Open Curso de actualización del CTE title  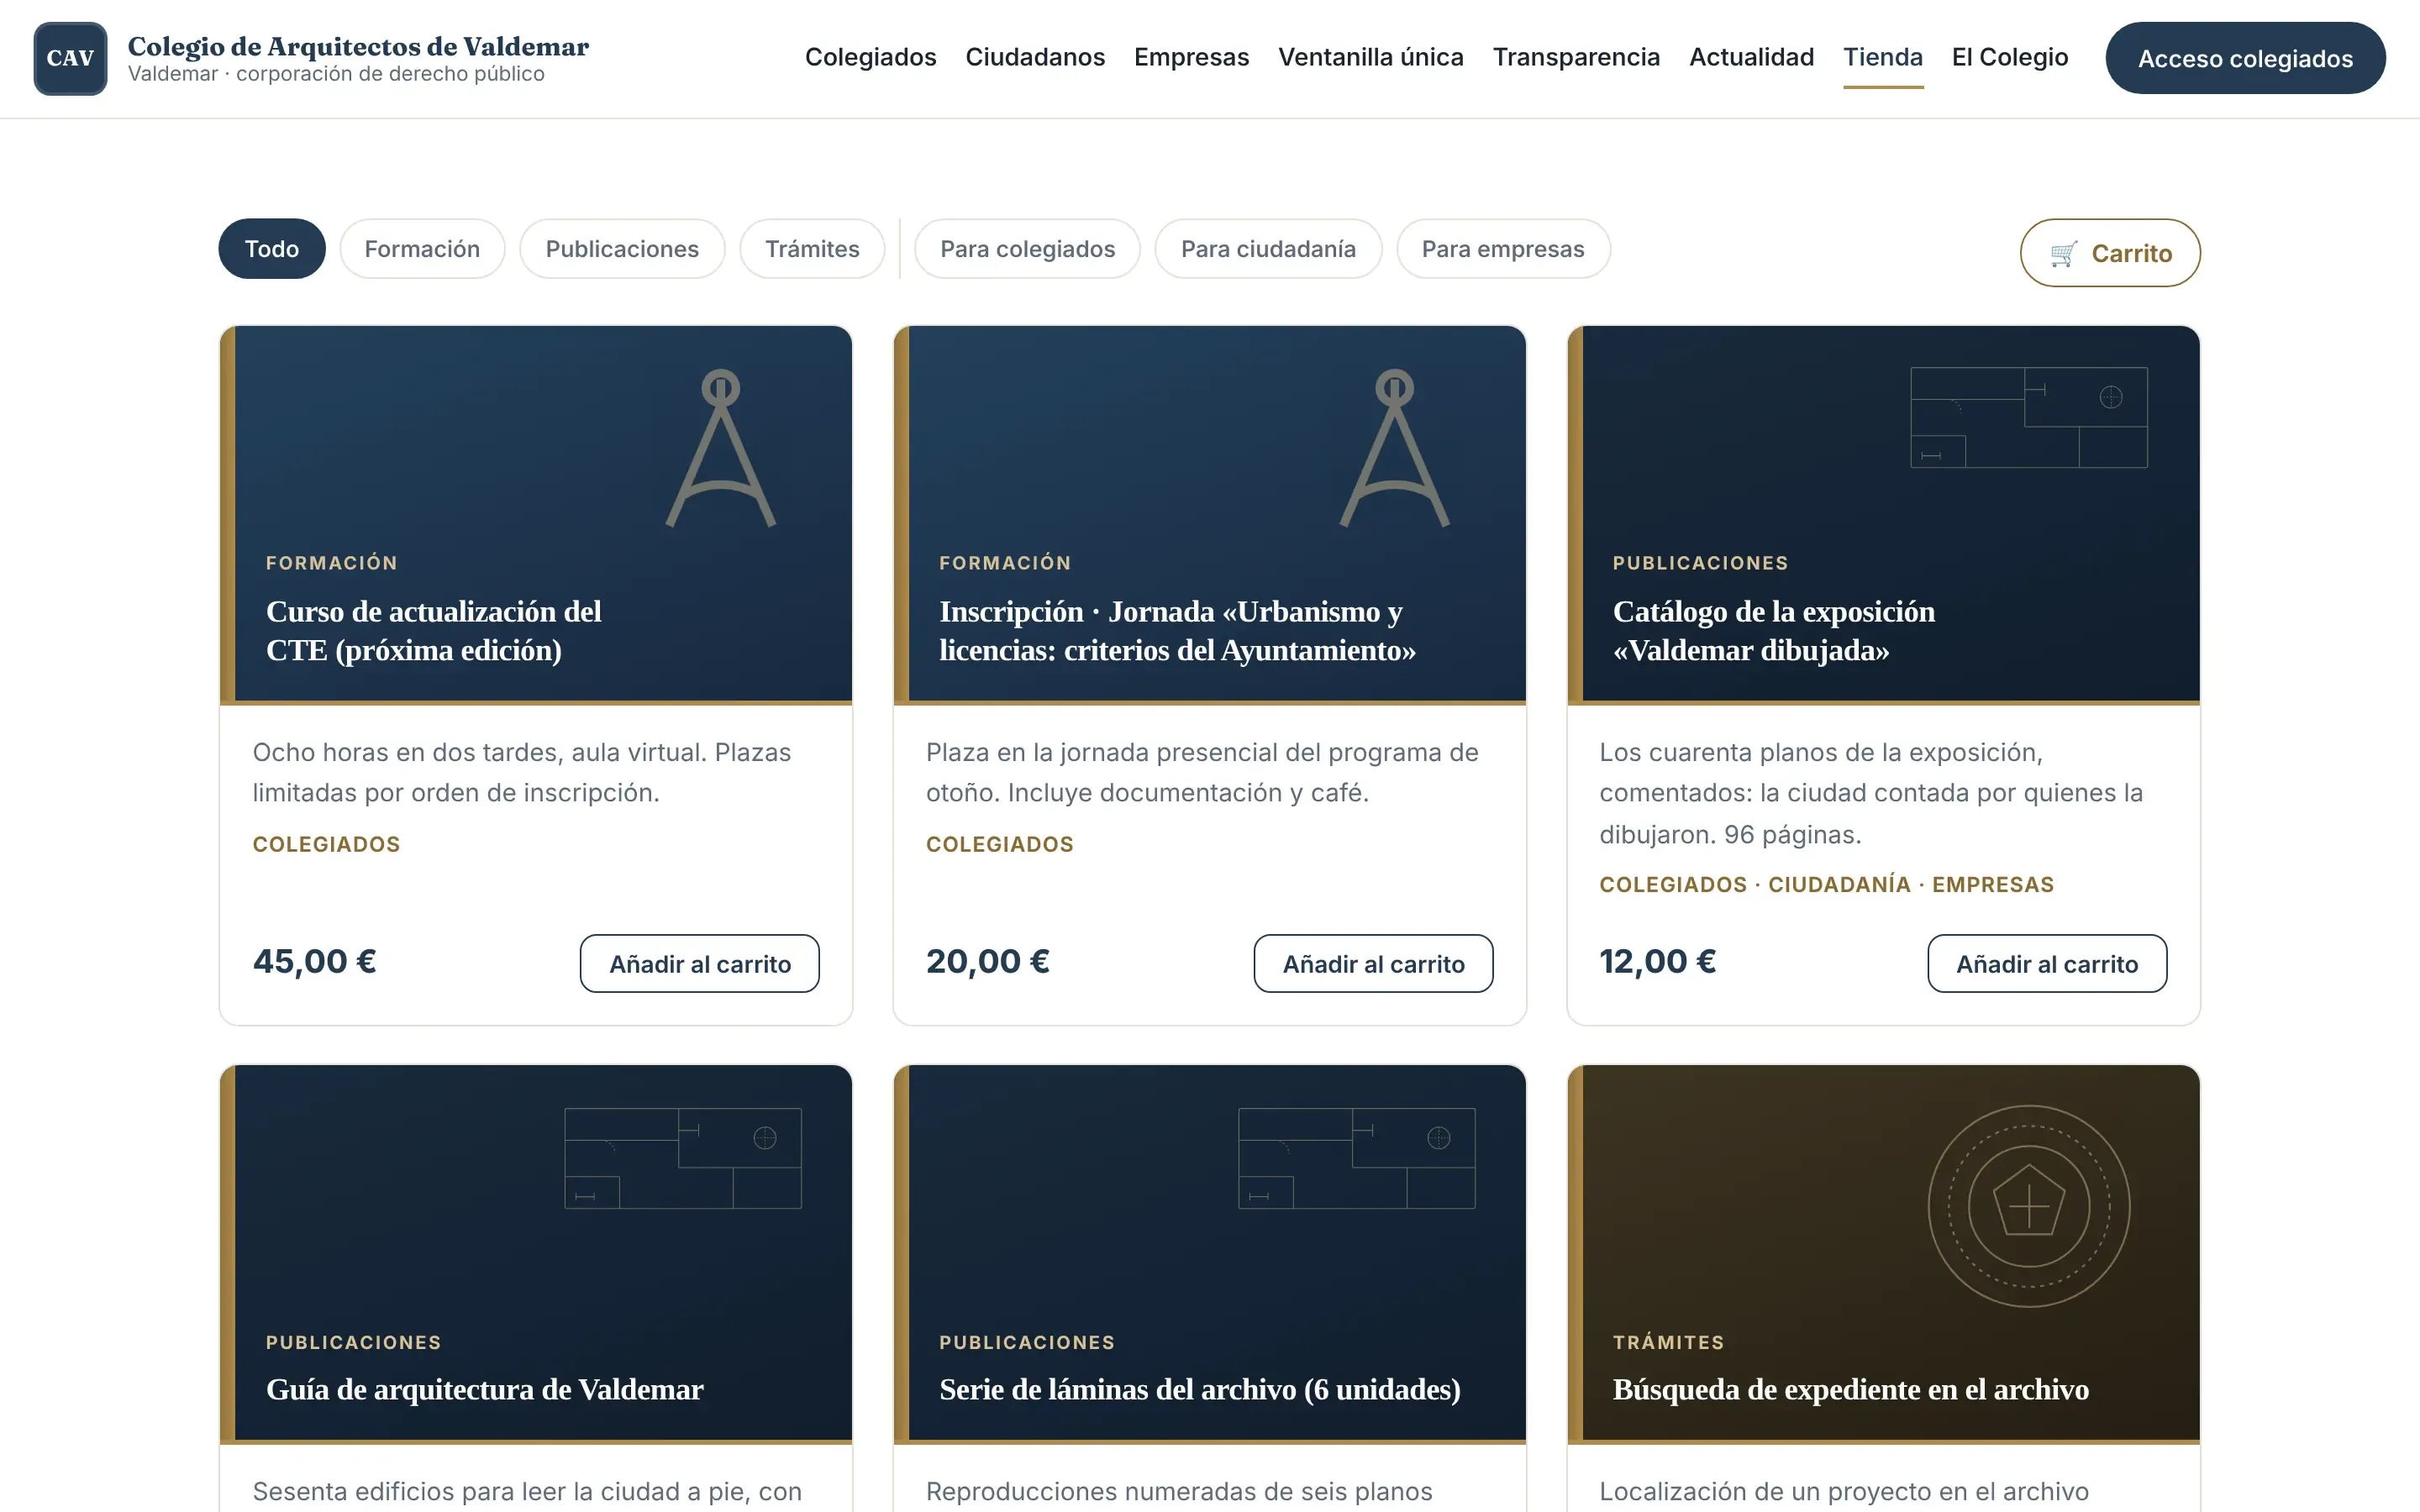(434, 631)
